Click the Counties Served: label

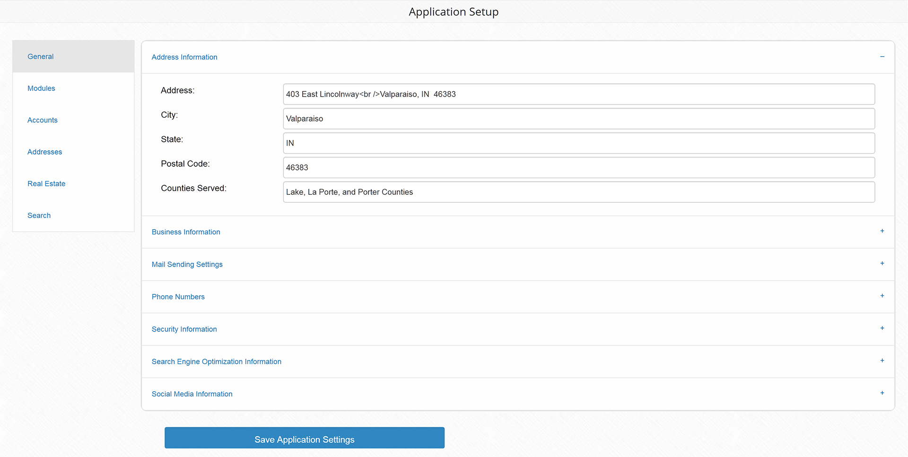click(193, 188)
